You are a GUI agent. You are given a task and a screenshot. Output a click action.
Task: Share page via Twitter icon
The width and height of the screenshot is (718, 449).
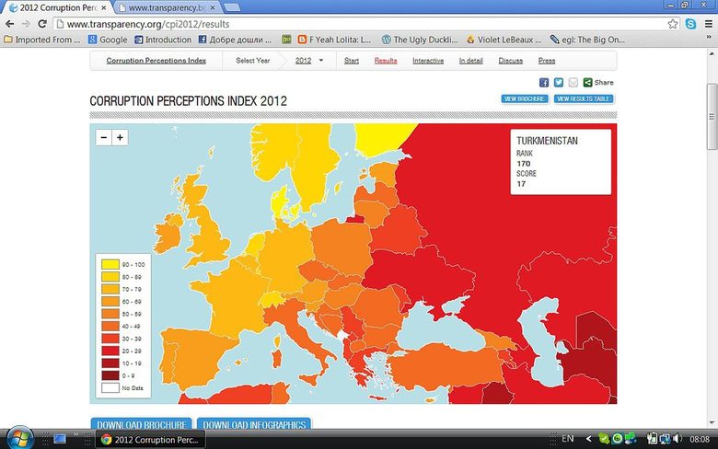click(559, 83)
